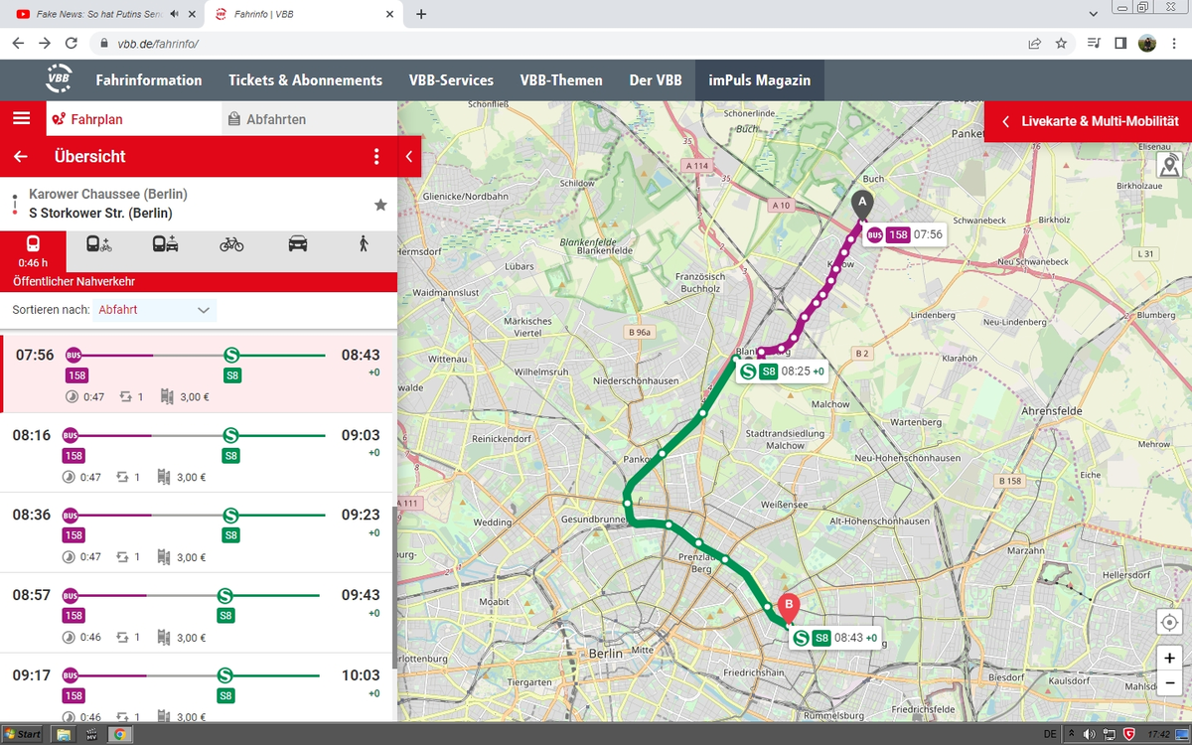This screenshot has height=745, width=1192.
Task: Zoom out on the map
Action: pyautogui.click(x=1169, y=681)
